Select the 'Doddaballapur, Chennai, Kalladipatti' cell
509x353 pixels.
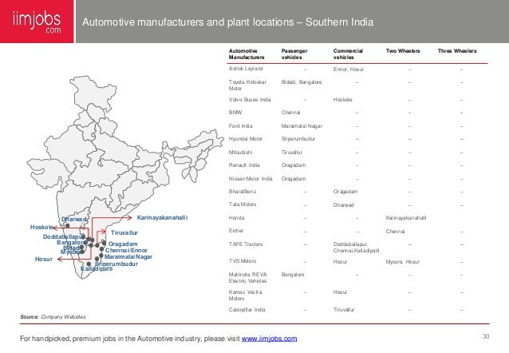point(356,248)
